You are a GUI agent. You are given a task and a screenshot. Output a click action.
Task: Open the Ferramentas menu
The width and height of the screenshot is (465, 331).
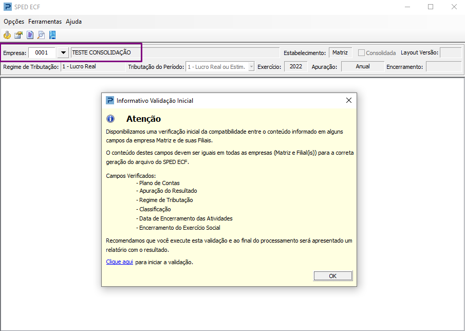tap(45, 22)
